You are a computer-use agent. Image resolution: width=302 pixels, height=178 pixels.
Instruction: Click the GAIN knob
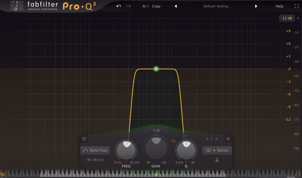click(x=156, y=148)
